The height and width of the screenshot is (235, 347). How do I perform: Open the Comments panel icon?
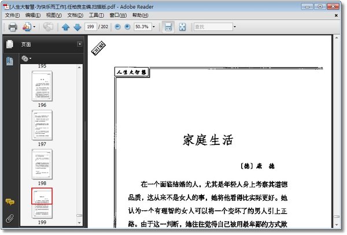coord(10,202)
